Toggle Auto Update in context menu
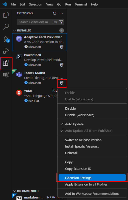The width and height of the screenshot is (128, 200). [74, 124]
